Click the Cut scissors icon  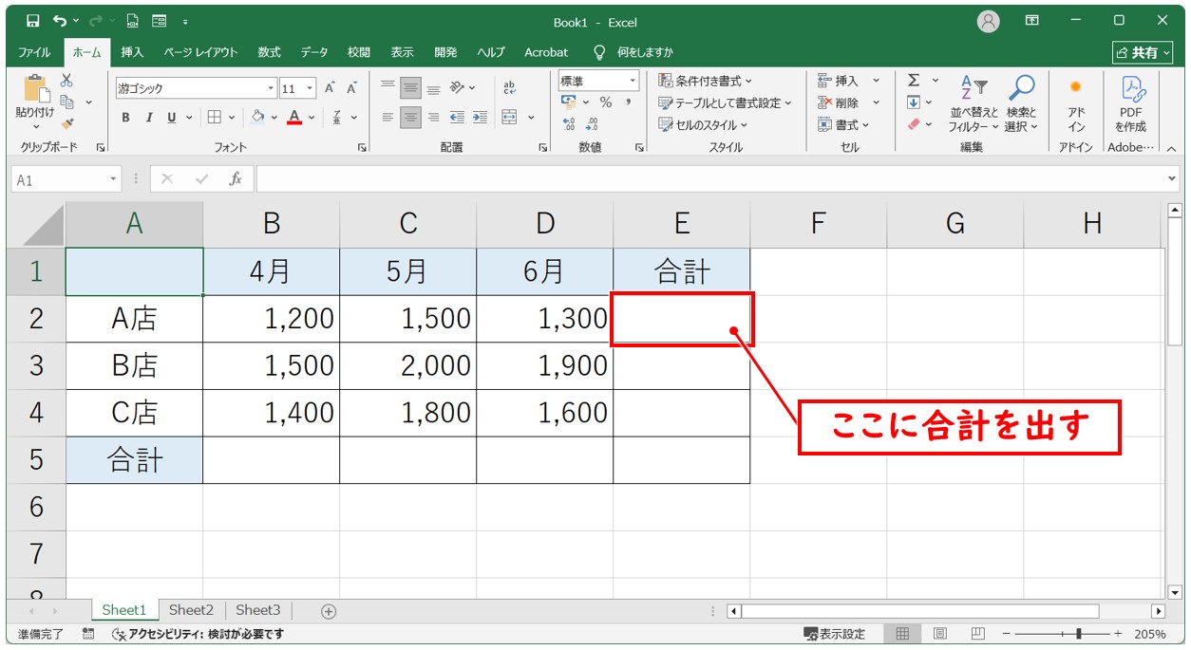coord(66,81)
